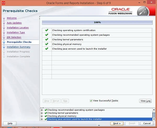Open the Installation Type step
Viewport: 157px width, 128px height.
coord(16,33)
